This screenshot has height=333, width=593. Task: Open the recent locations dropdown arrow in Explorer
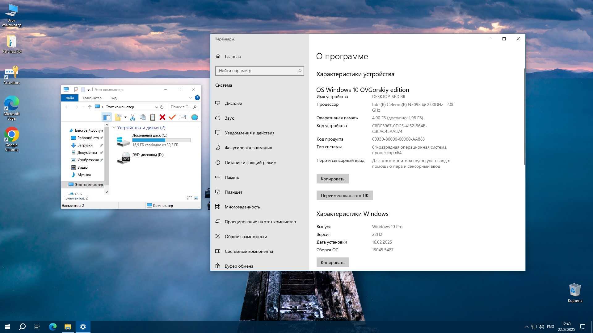pyautogui.click(x=83, y=107)
